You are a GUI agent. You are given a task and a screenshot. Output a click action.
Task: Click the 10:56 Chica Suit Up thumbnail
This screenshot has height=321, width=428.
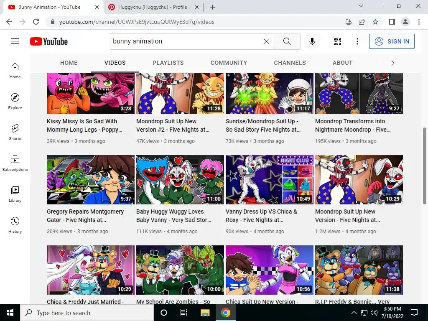point(270,270)
